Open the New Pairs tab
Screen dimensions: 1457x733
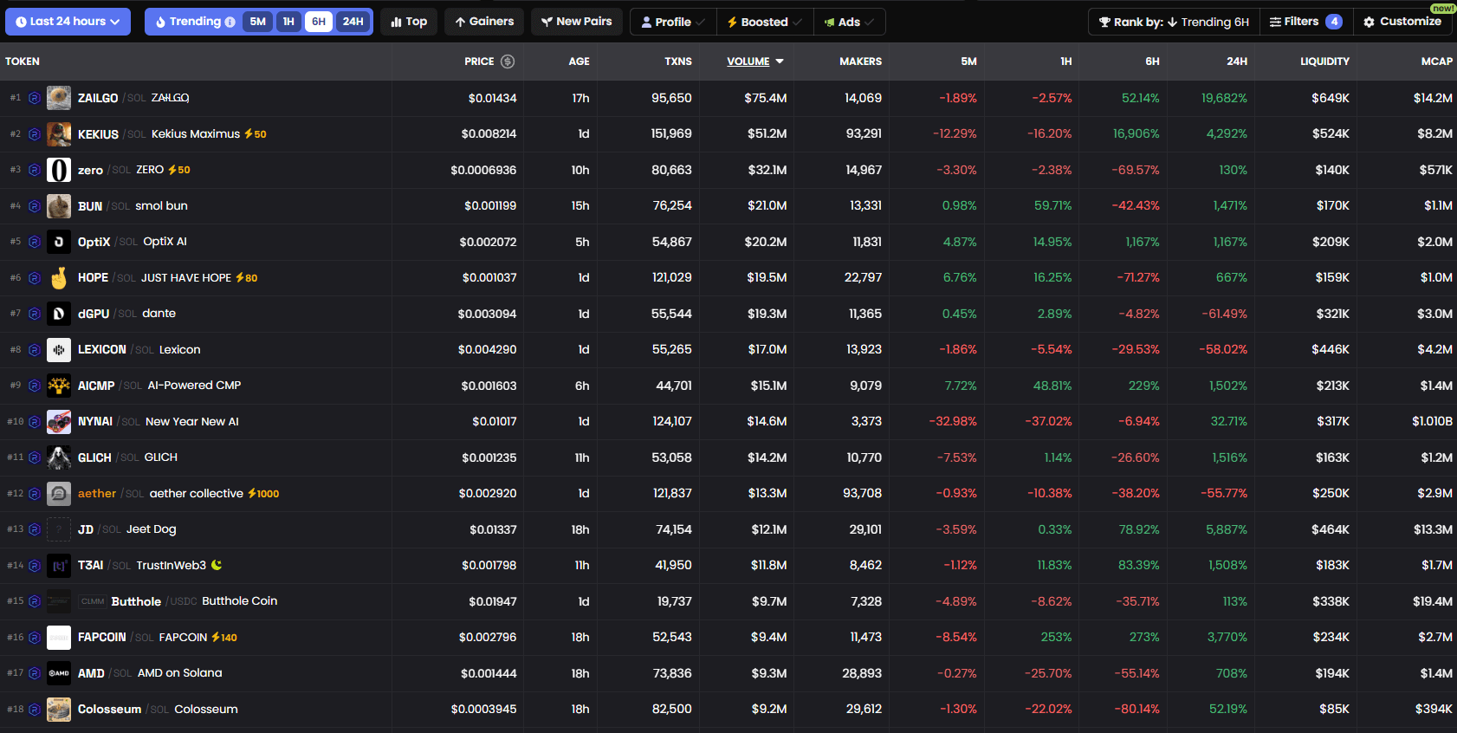point(576,22)
